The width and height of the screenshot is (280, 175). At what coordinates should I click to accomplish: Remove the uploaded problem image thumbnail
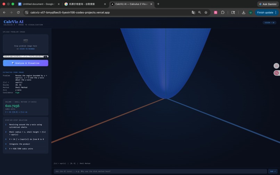pos(46,57)
